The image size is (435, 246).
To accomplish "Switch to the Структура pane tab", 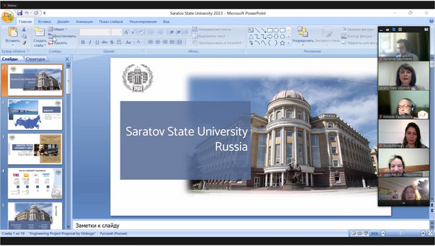I will pos(35,59).
